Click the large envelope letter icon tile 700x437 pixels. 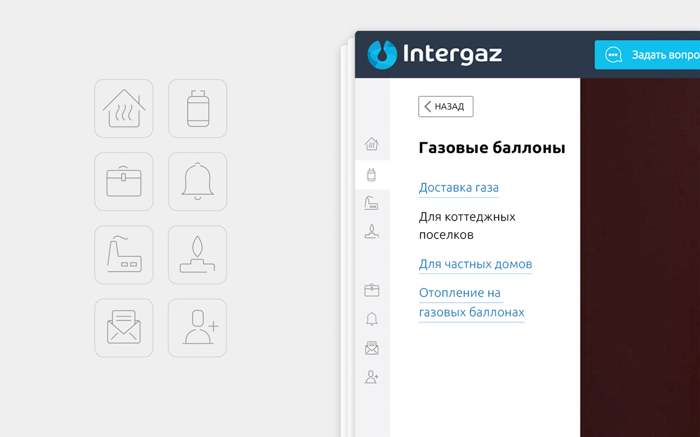coord(124,328)
